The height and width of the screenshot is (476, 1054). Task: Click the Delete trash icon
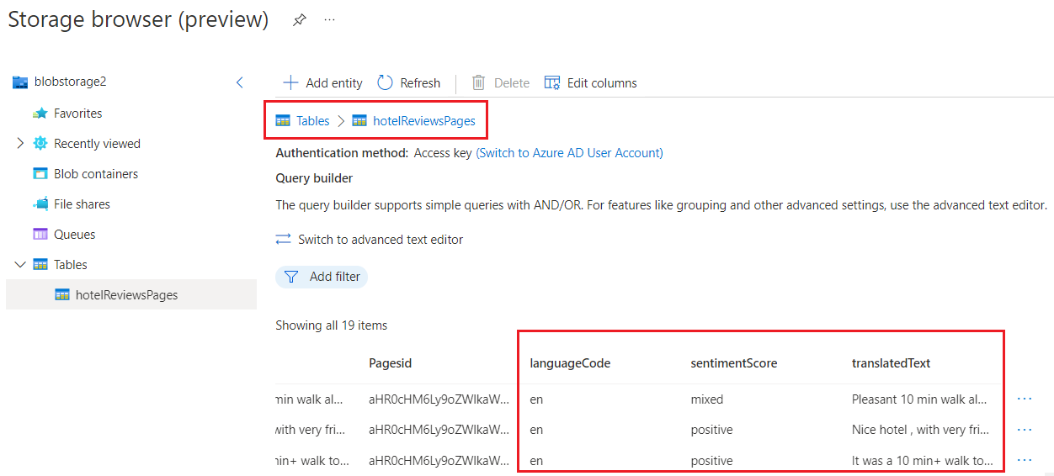coord(478,82)
